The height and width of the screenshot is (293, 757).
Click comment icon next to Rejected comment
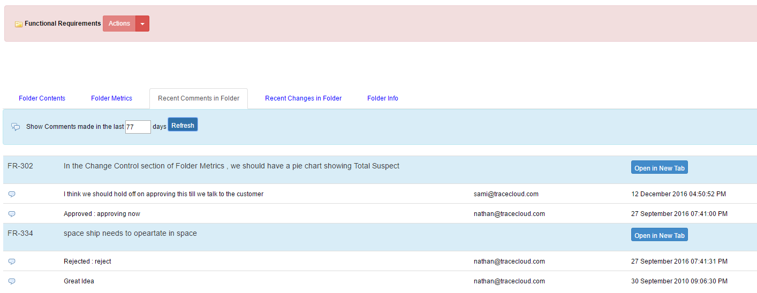[12, 261]
